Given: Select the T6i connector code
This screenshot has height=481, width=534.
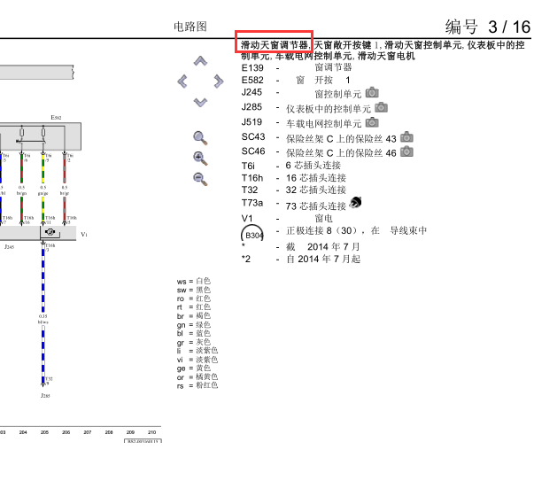Looking at the screenshot, I should pos(248,166).
